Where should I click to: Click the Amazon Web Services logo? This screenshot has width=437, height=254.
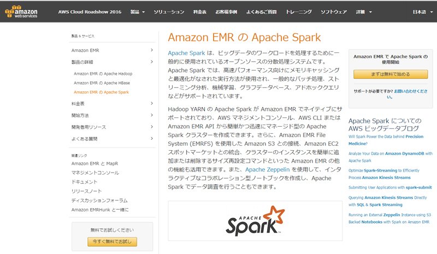pos(21,11)
